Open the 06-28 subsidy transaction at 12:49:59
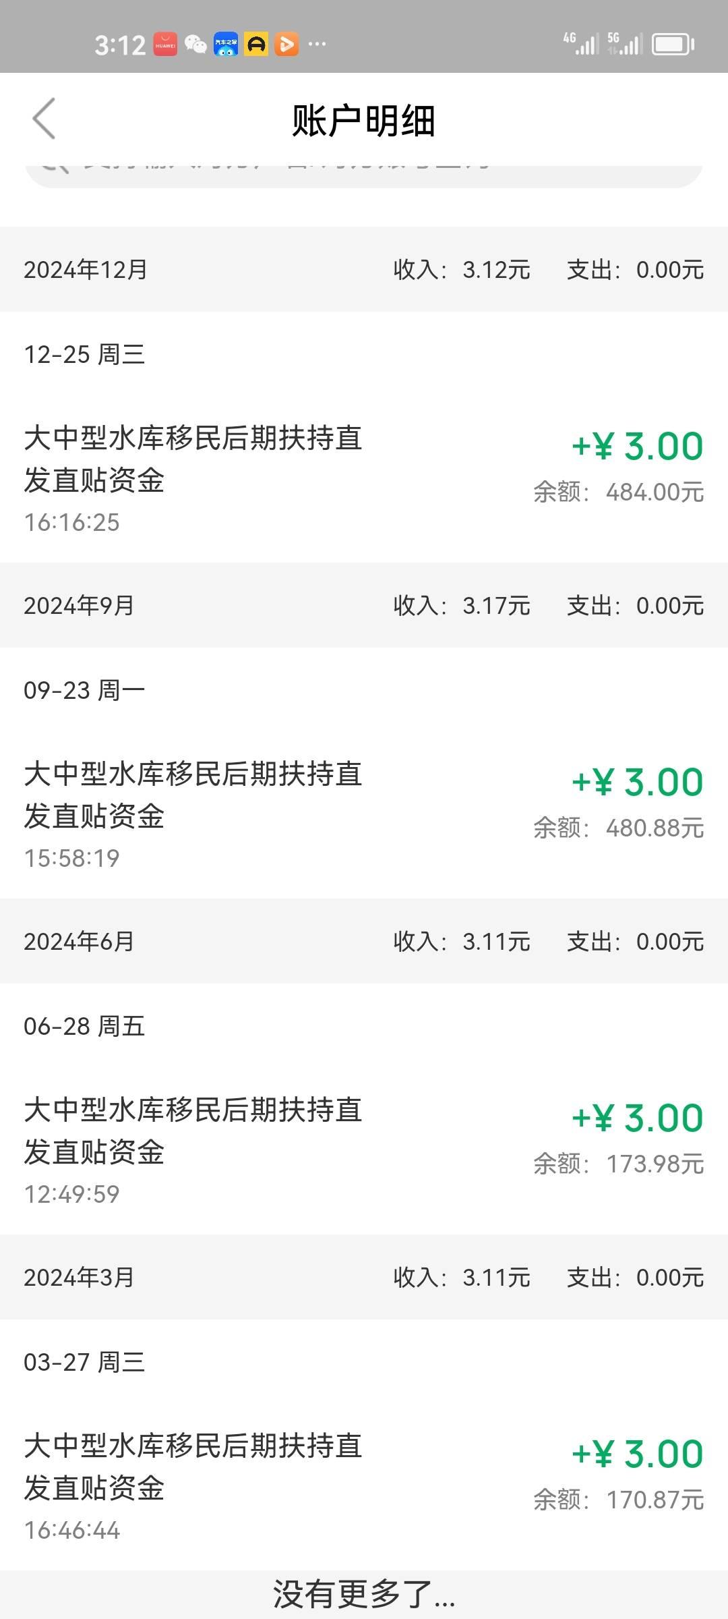This screenshot has height=1619, width=728. (x=364, y=1151)
